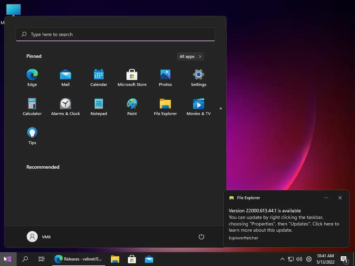The width and height of the screenshot is (355, 266).
Task: Open notification options three-dot menu
Action: 326,198
